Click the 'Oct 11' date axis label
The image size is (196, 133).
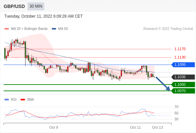point(136,127)
